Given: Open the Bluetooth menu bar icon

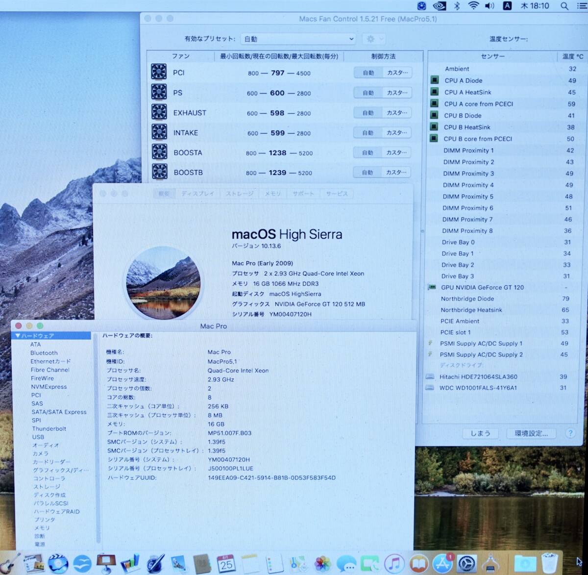Looking at the screenshot, I should click(457, 6).
